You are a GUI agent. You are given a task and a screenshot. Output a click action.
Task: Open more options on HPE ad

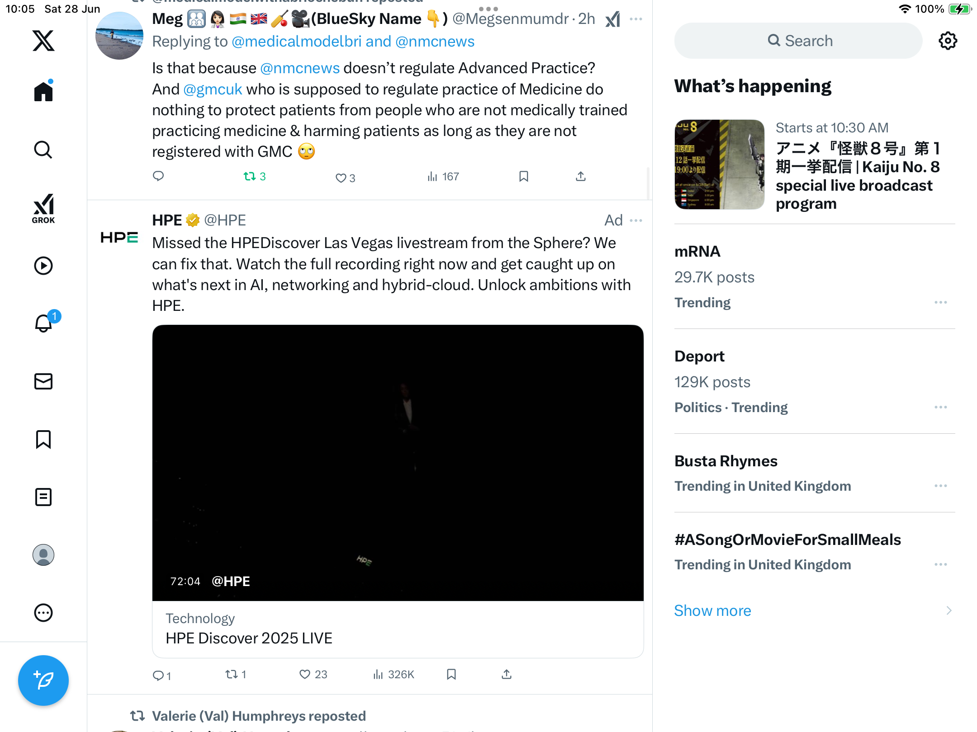click(x=636, y=221)
